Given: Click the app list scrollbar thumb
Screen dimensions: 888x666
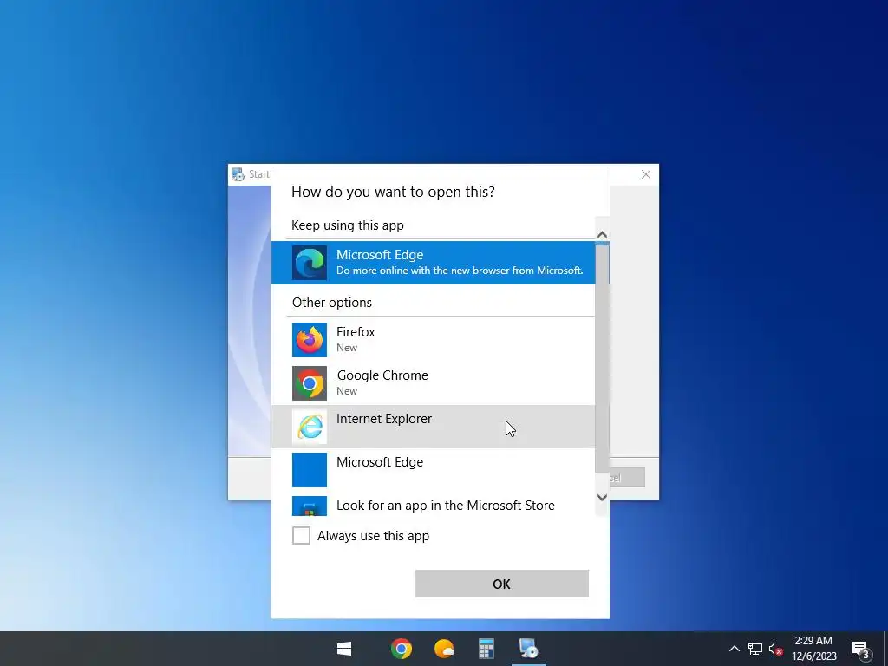Looking at the screenshot, I should point(602,356).
